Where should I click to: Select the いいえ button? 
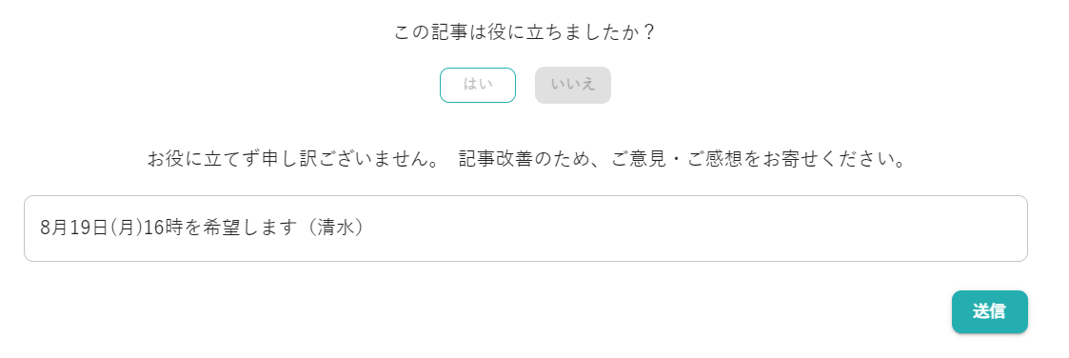point(573,86)
